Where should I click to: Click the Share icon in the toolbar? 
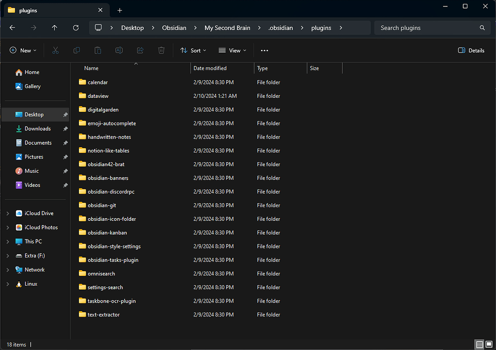pos(140,50)
